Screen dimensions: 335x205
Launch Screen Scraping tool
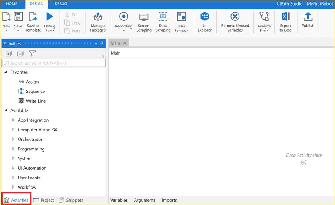pos(144,22)
